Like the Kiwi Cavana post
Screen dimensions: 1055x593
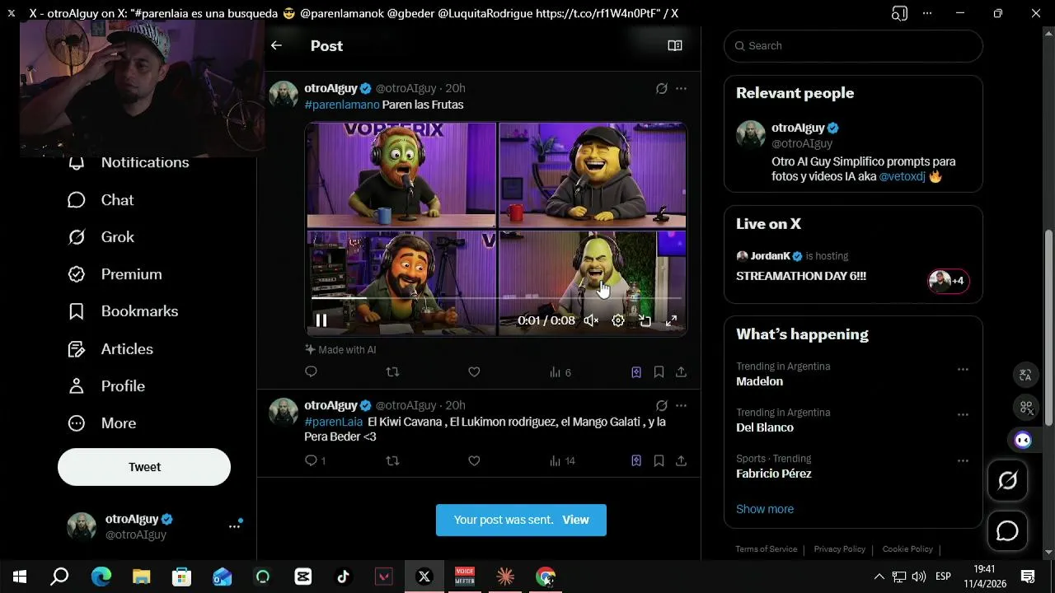click(x=474, y=460)
